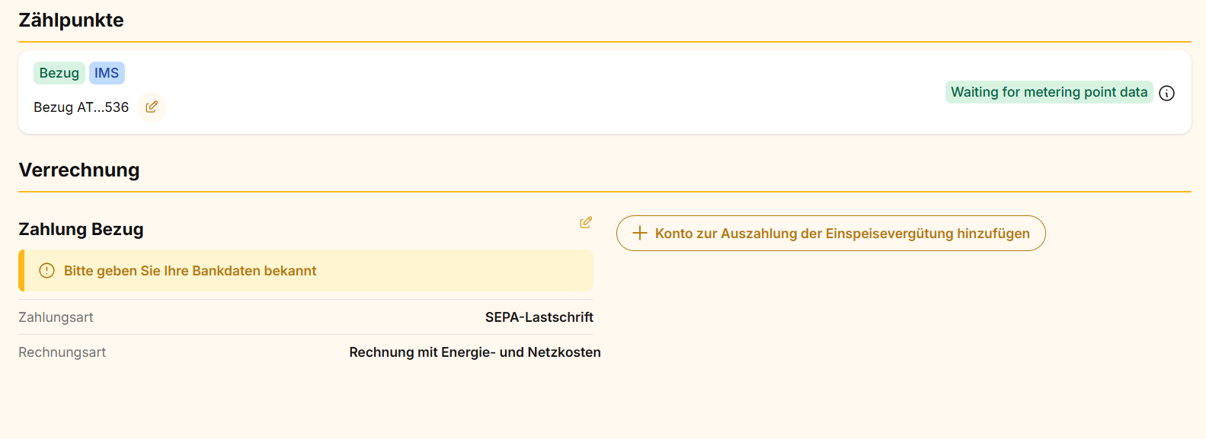
Task: Click the Zahlungsart row label
Action: pyautogui.click(x=56, y=317)
